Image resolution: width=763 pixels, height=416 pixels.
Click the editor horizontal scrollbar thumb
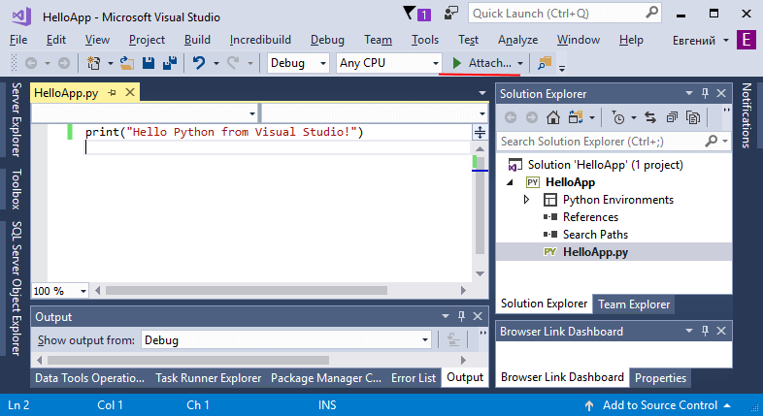[247, 291]
